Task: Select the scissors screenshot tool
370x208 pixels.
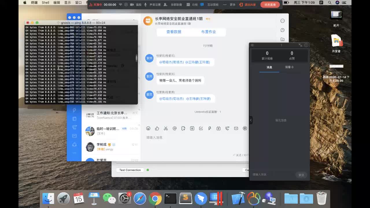Action: (166, 128)
